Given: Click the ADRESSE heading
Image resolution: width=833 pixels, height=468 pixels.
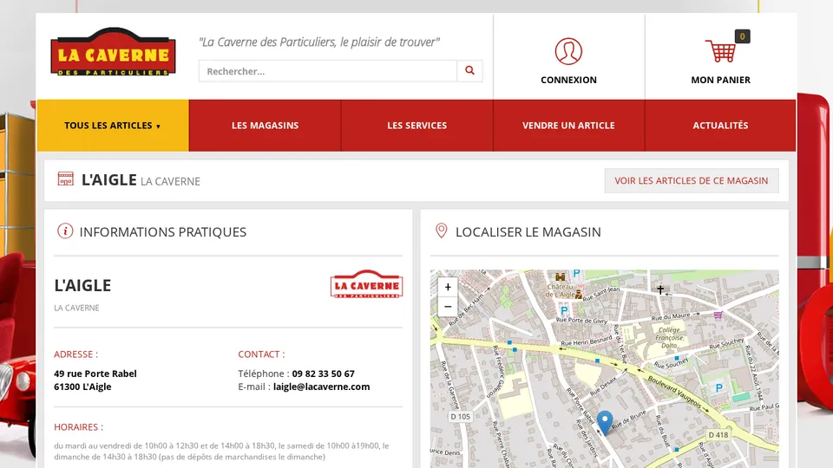Looking at the screenshot, I should (x=76, y=354).
